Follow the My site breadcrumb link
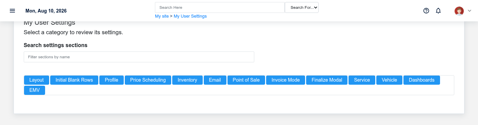The image size is (478, 125). click(x=162, y=16)
